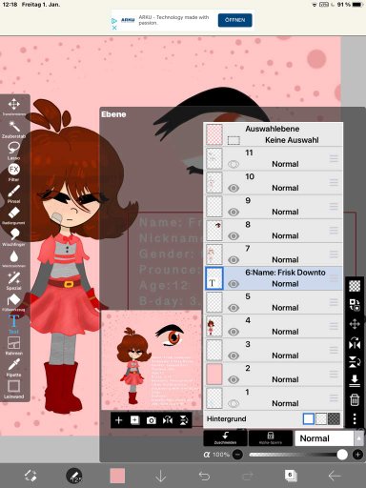Open the pink color swatch in bottom bar
The image size is (366, 488).
click(x=117, y=476)
